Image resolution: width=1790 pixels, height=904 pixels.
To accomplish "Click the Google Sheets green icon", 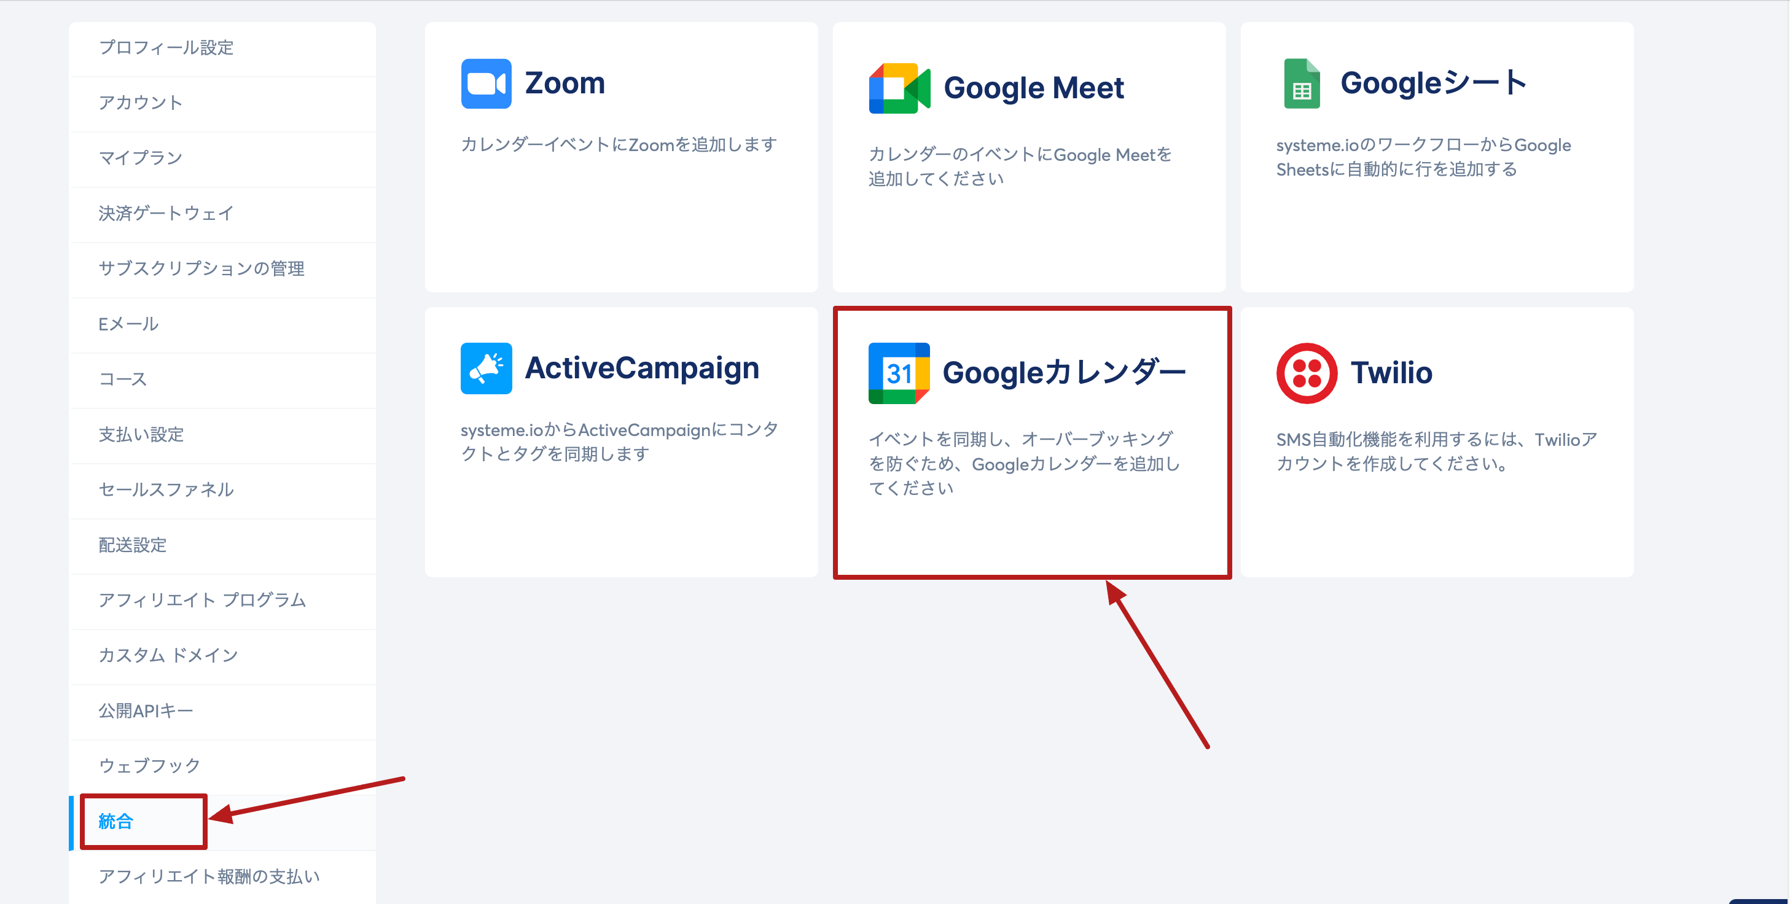I will coord(1302,84).
